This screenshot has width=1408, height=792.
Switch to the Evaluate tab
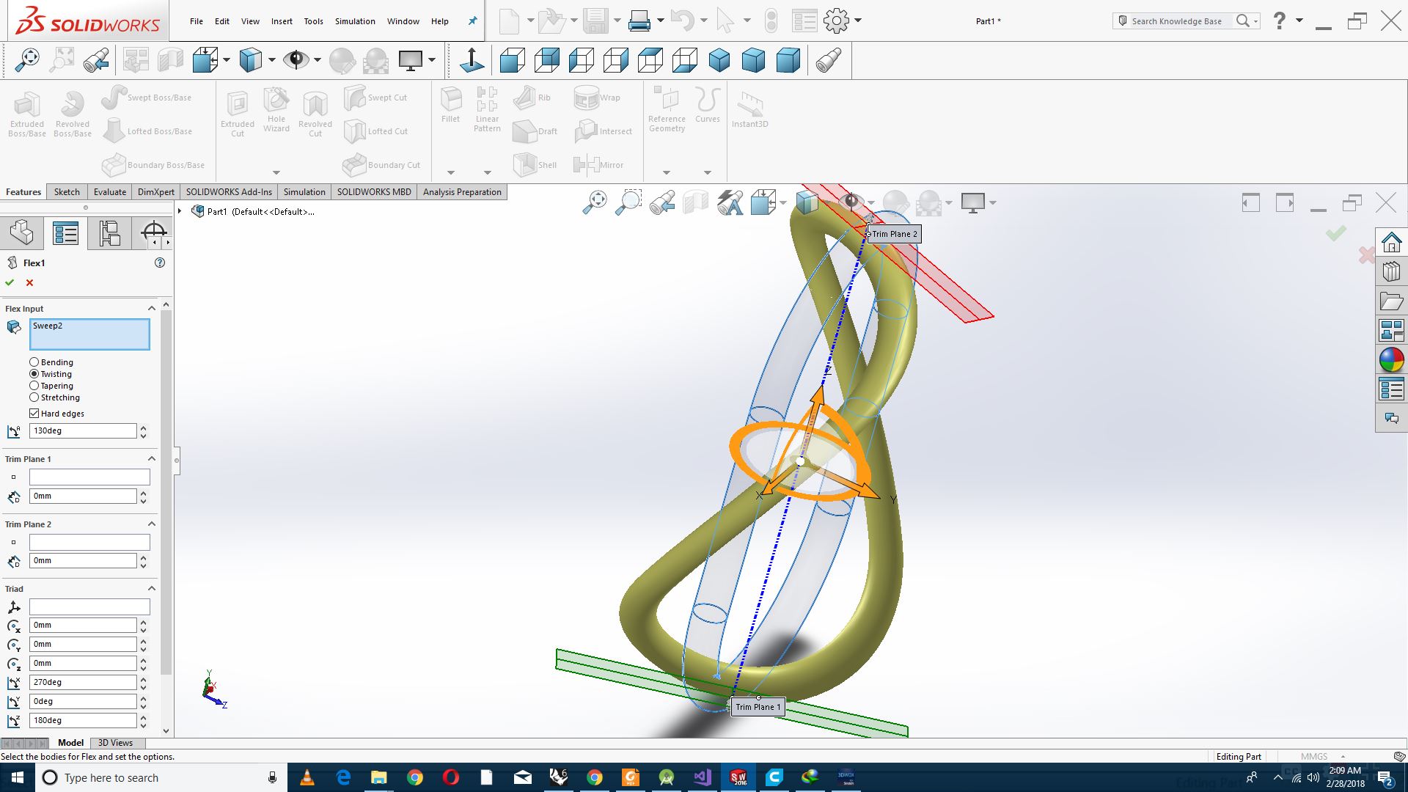pyautogui.click(x=109, y=192)
